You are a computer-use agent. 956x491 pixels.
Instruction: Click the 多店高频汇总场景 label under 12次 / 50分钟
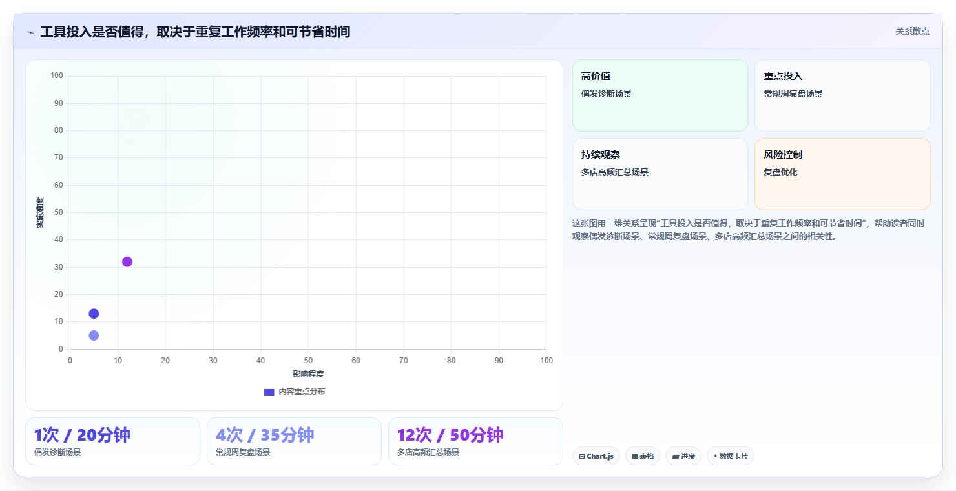coord(428,452)
